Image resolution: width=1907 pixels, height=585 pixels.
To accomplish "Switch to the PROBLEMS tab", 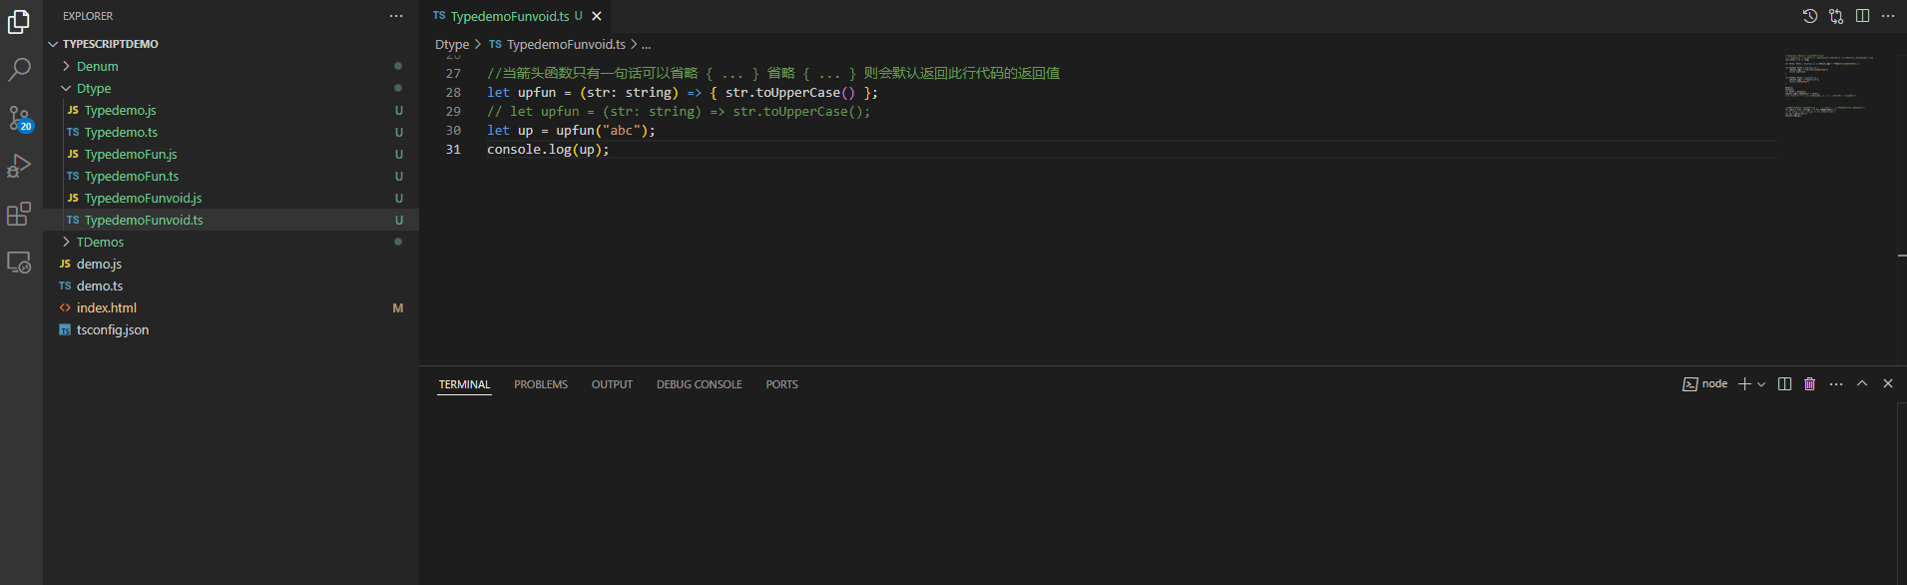I will click(x=541, y=384).
